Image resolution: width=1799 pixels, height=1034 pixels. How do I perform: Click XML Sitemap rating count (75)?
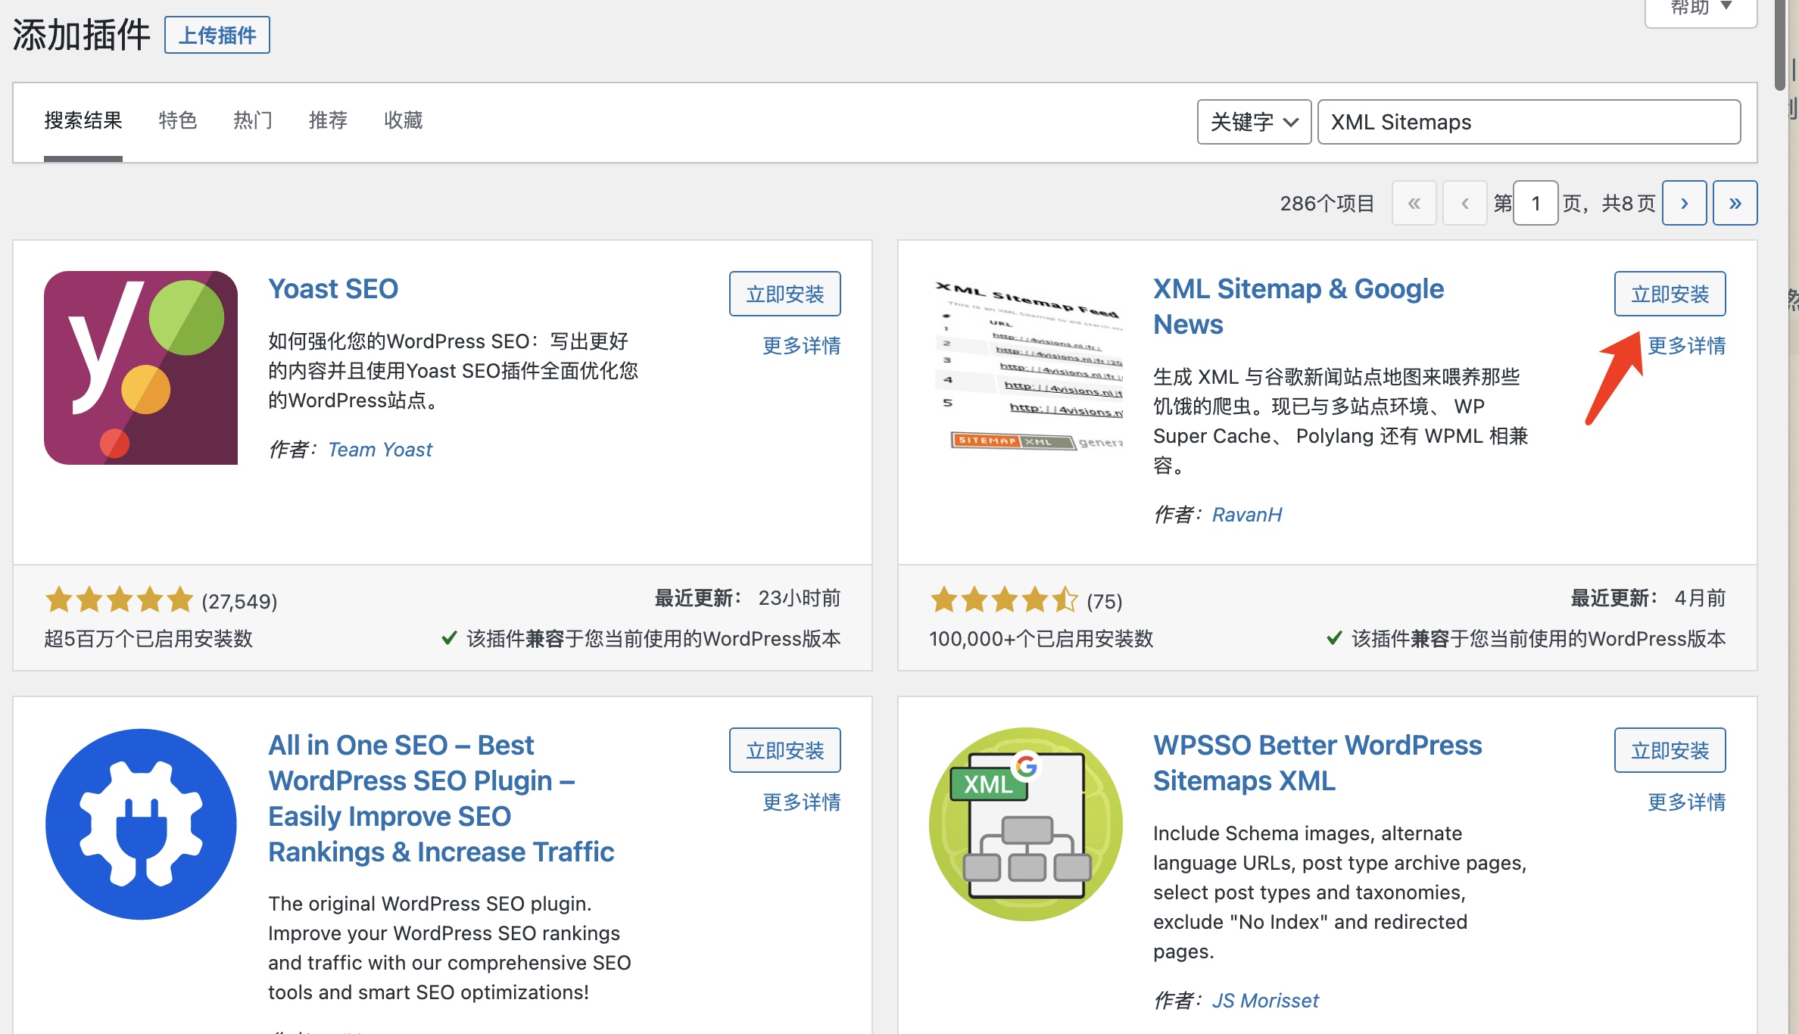point(1105,602)
